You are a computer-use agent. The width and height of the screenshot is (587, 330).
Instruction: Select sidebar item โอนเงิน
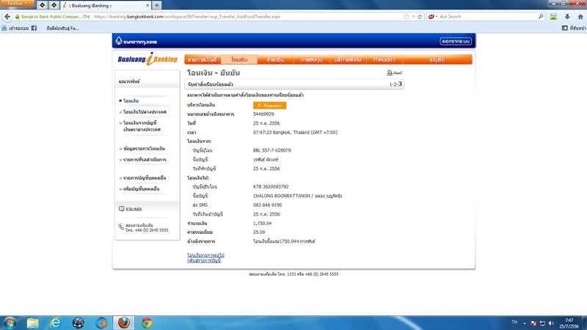131,100
